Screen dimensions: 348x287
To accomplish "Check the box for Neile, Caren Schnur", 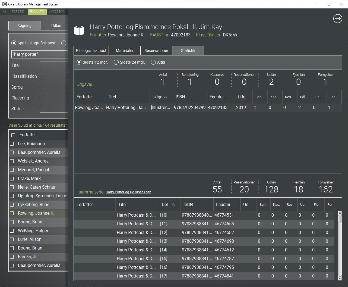I will [12, 187].
